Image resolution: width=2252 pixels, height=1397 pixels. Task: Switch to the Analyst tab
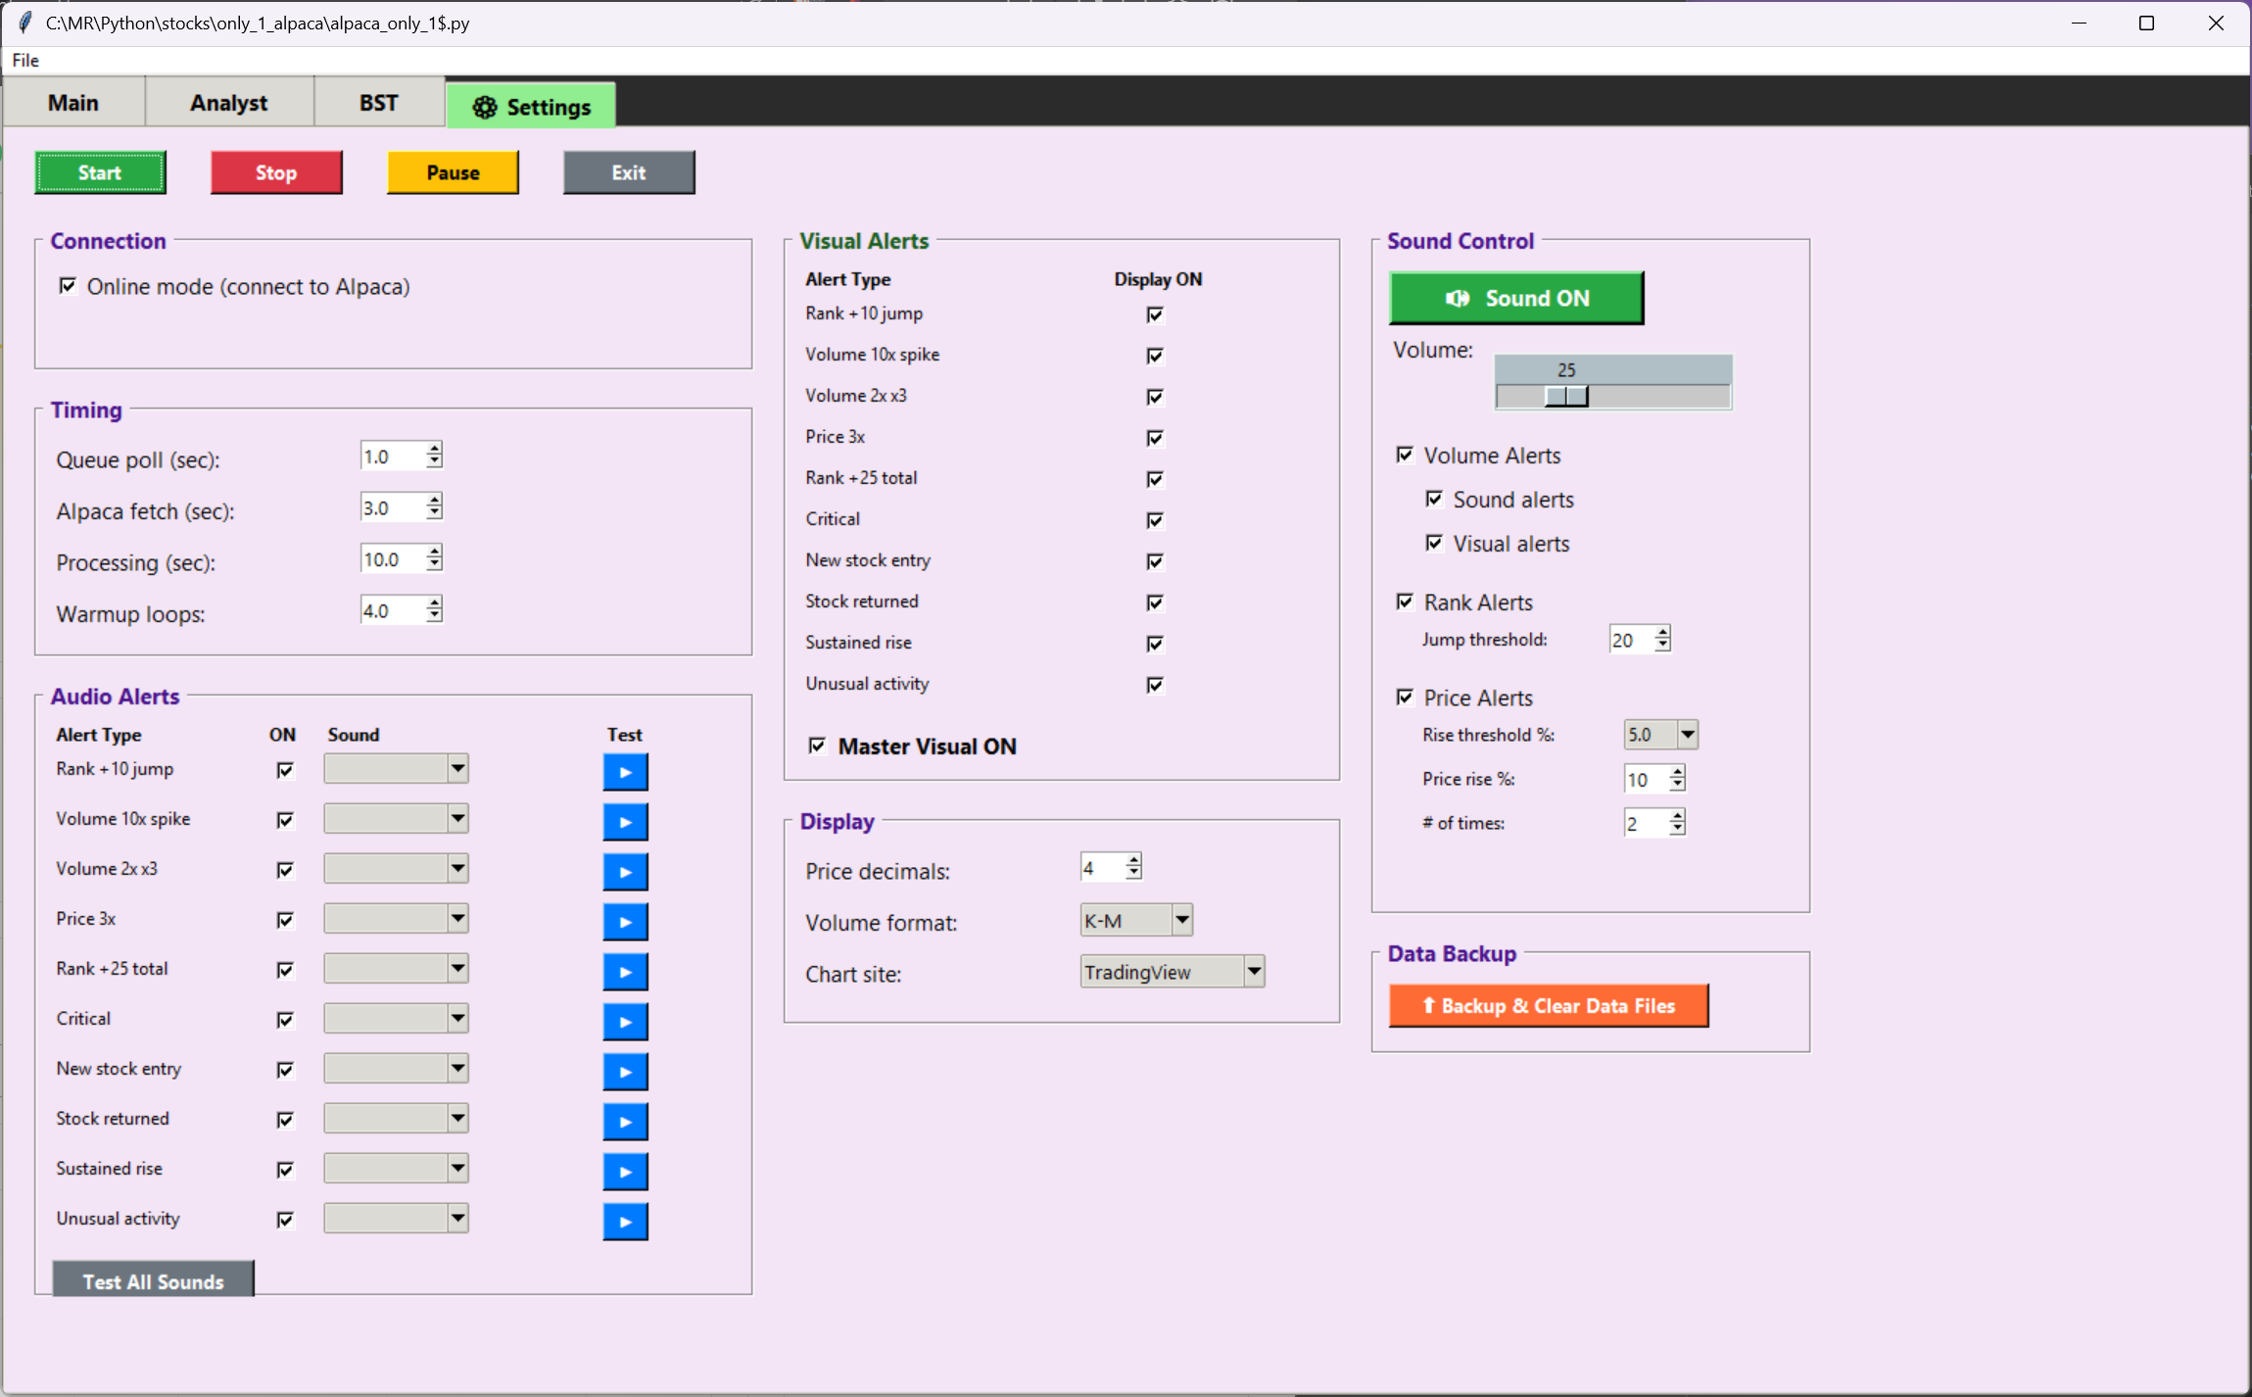pyautogui.click(x=229, y=103)
